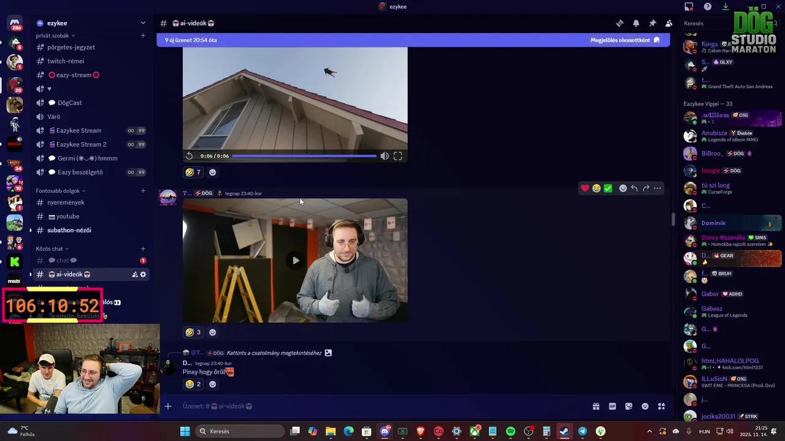Viewport: 785px width, 441px height.
Task: Add channel to privát szobák category
Action: click(143, 36)
